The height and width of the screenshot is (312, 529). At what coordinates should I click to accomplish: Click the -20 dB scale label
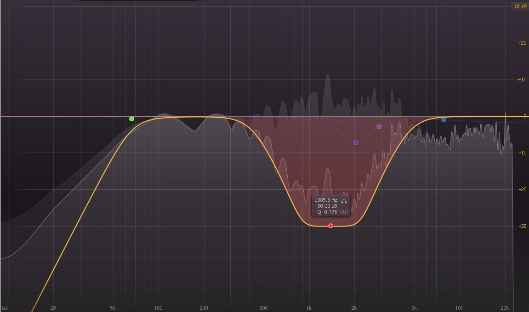523,189
